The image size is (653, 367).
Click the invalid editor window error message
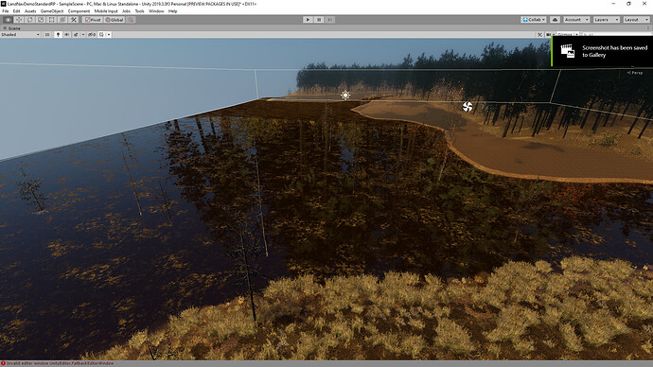pyautogui.click(x=60, y=363)
